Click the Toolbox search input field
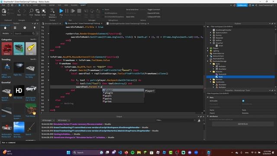This screenshot has width=277, height=156. (23, 33)
